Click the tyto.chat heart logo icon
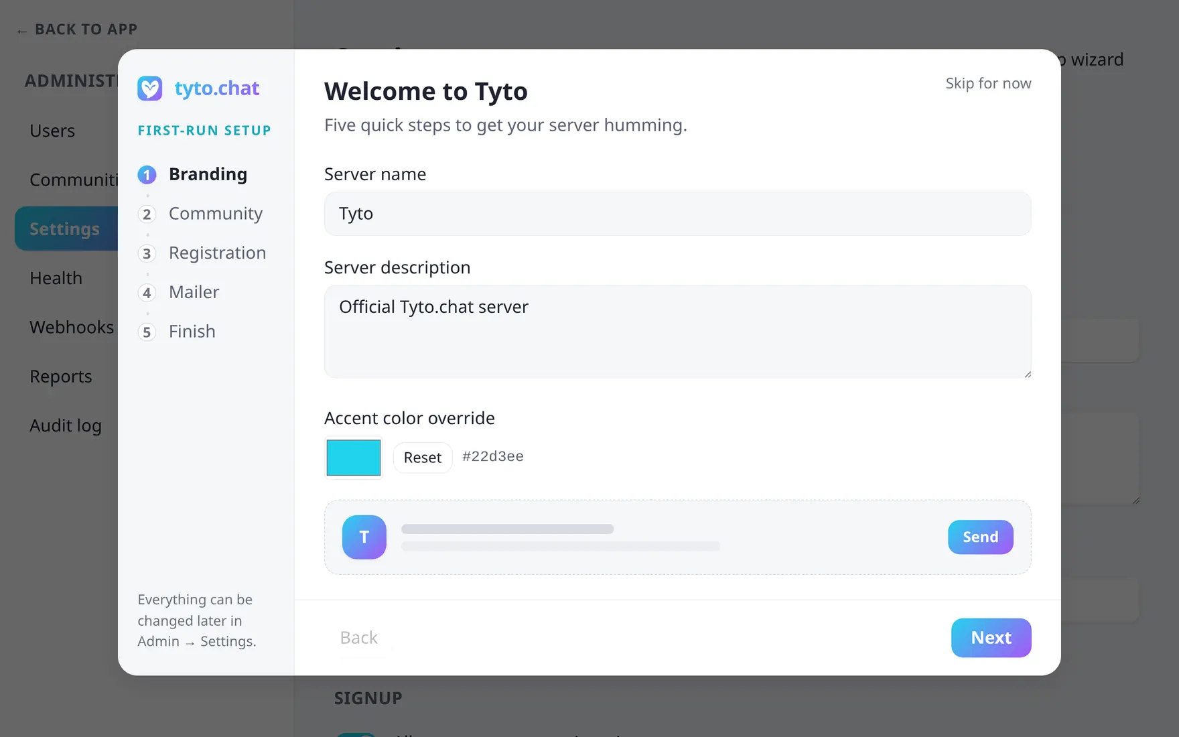Image resolution: width=1179 pixels, height=737 pixels. coord(150,88)
